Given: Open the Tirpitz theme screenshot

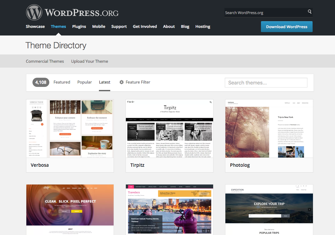Looking at the screenshot, I should (x=169, y=129).
